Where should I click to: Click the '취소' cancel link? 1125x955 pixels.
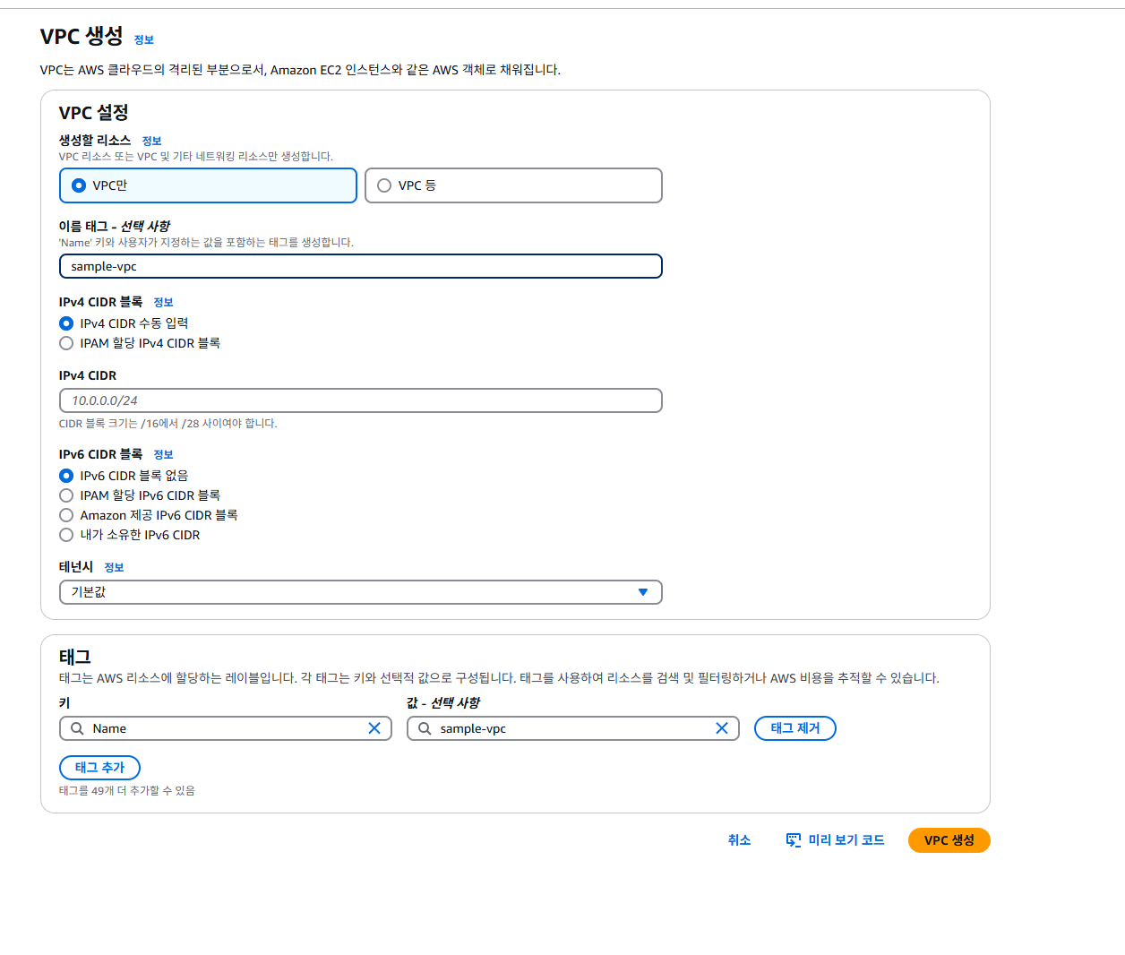pos(739,840)
